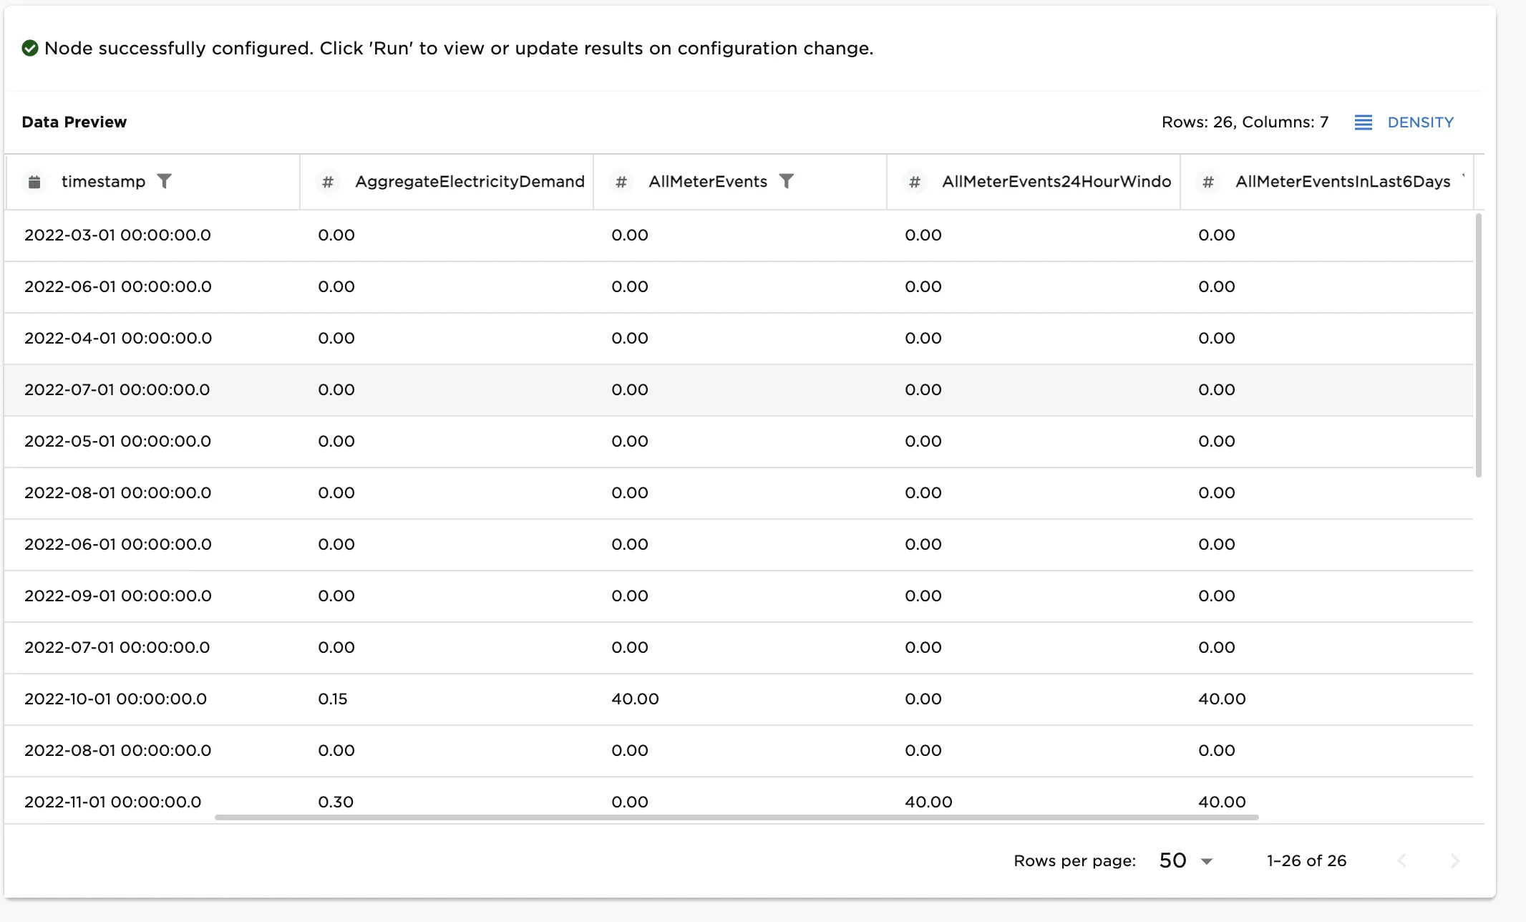Viewport: 1526px width, 922px height.
Task: Select the 0.30 AggregateElectricityDemand cell
Action: [336, 802]
